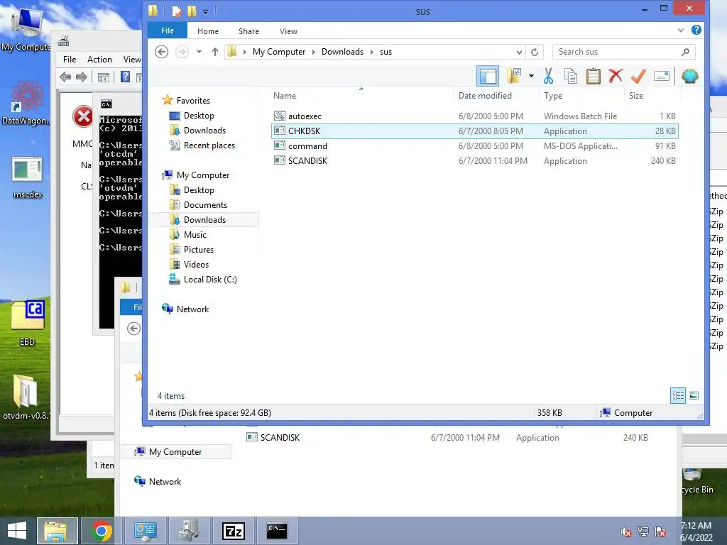Open Downloads under Favorites
The height and width of the screenshot is (545, 727).
[x=197, y=131]
